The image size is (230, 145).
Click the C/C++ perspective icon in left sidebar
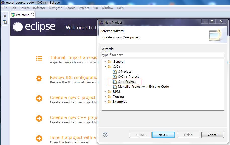point(5,22)
